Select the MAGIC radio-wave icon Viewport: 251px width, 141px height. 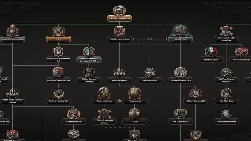135,114
